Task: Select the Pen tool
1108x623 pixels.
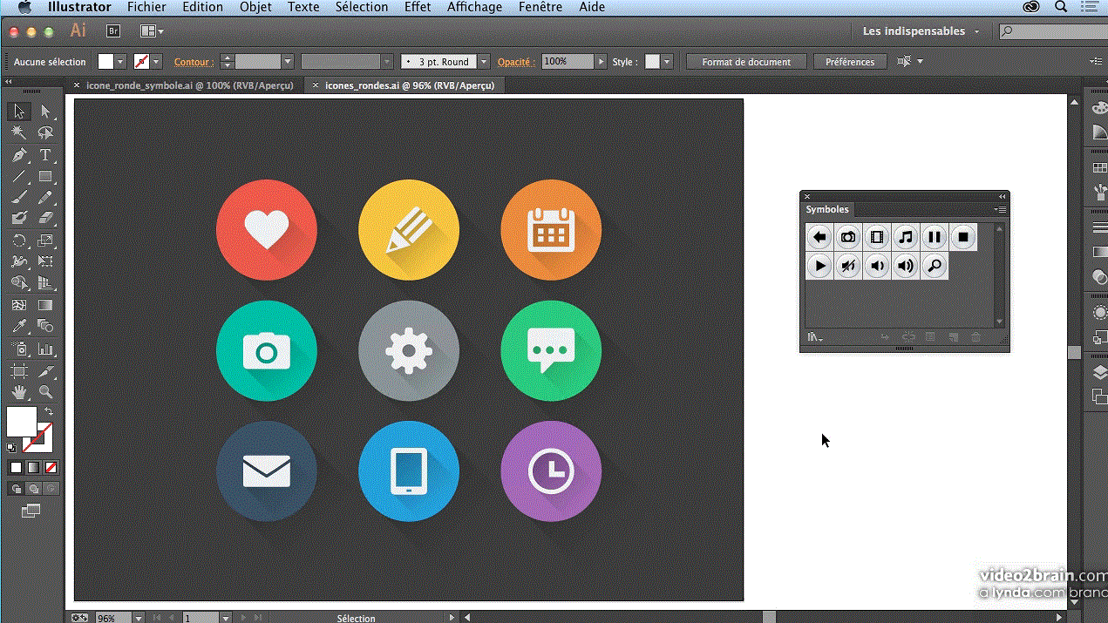Action: pos(19,155)
